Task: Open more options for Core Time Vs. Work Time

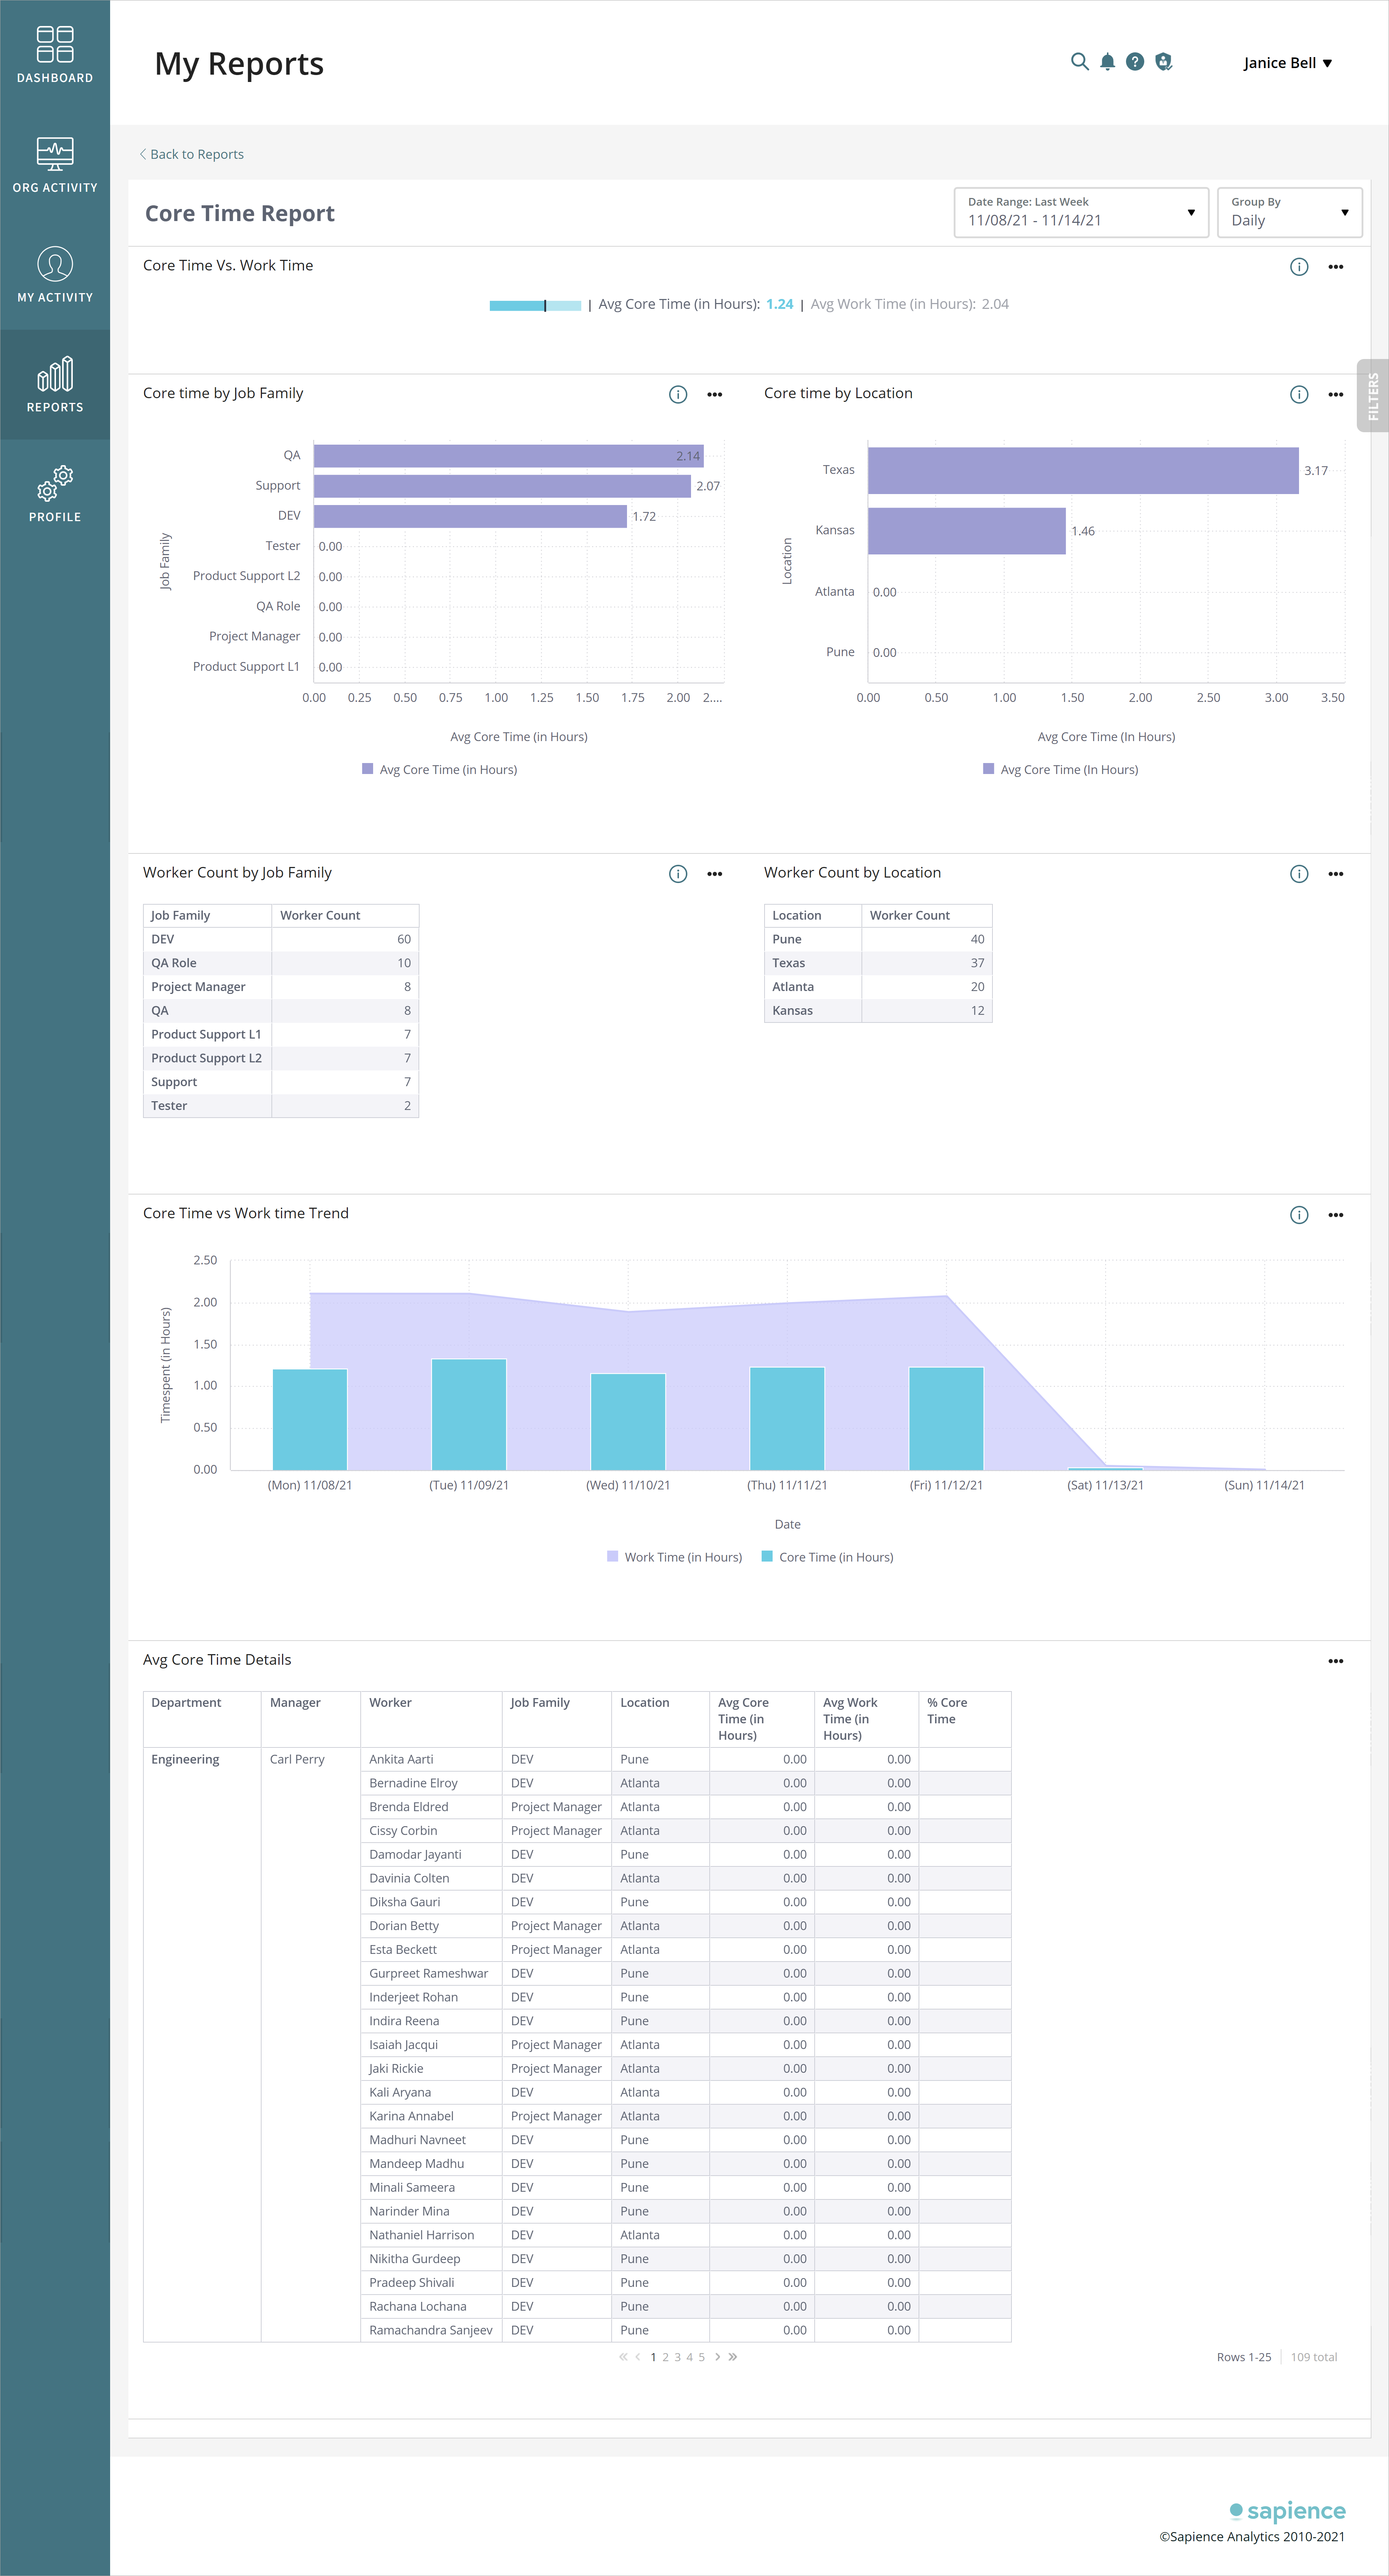Action: (1336, 267)
